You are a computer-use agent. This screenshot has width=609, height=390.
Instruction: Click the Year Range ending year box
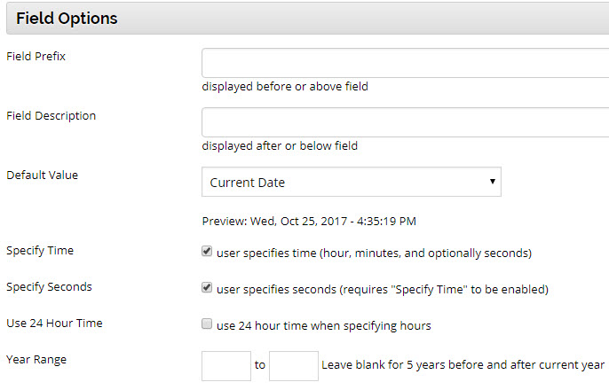(293, 365)
